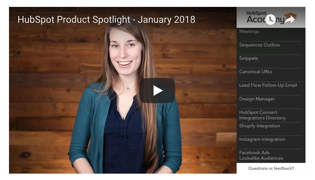Click the graduation cap on Academy logo
The height and width of the screenshot is (180, 315).
click(x=290, y=16)
